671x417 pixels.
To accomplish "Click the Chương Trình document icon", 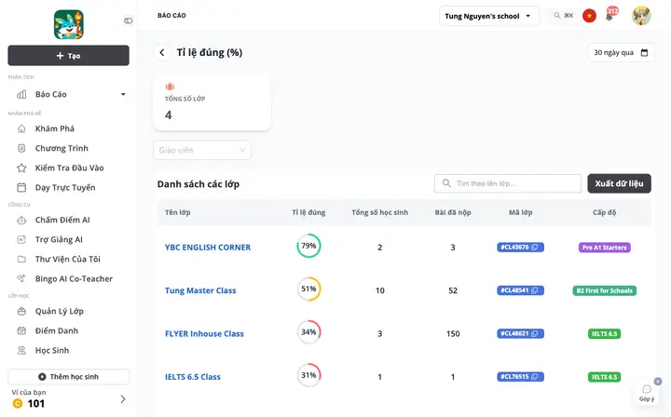I will coord(21,148).
